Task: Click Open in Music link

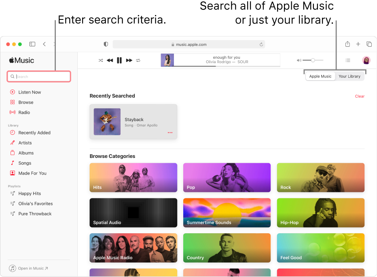Action: (x=29, y=268)
